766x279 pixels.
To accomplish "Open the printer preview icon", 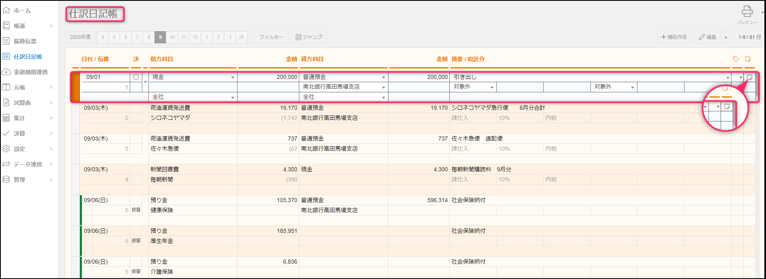I will click(747, 11).
